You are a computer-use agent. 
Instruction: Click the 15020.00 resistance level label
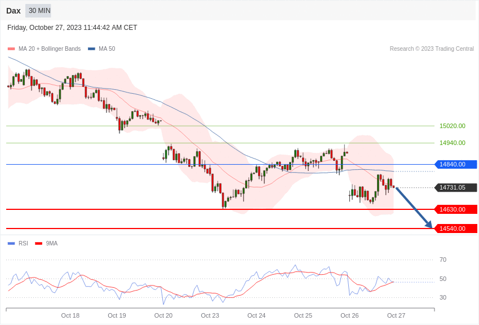coord(452,126)
